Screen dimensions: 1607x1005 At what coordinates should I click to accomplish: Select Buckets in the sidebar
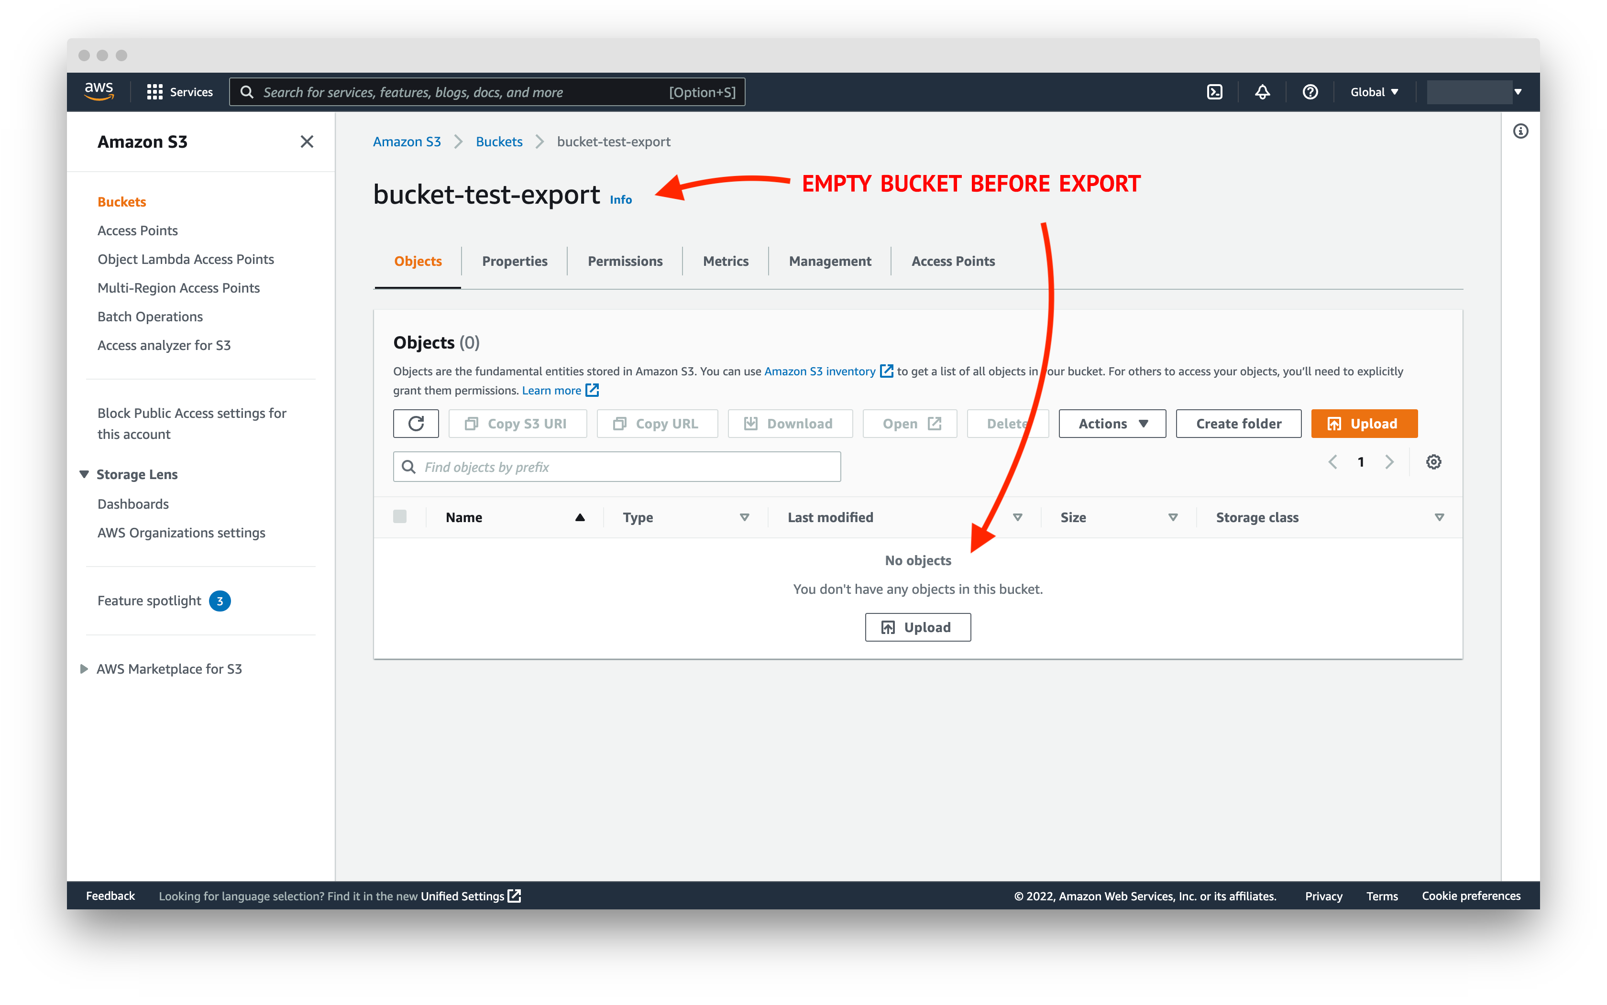(121, 201)
